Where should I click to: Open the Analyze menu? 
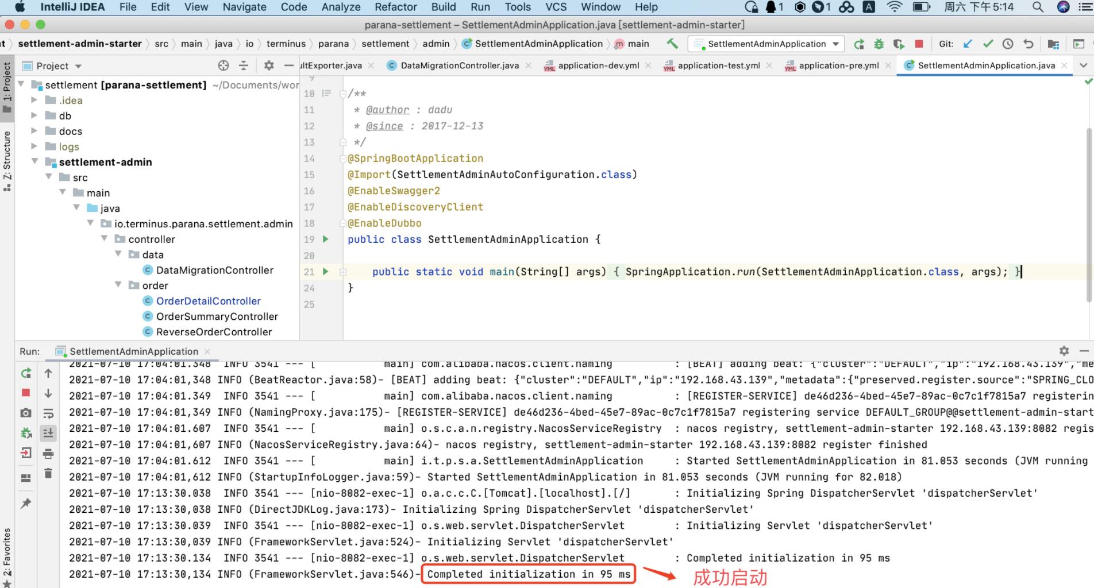(341, 7)
